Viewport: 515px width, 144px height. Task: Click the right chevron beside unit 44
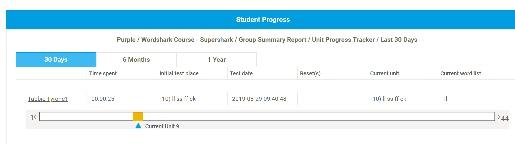click(499, 117)
